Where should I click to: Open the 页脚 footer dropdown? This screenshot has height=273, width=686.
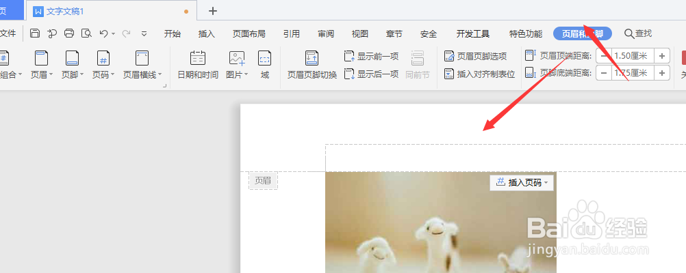[72, 65]
